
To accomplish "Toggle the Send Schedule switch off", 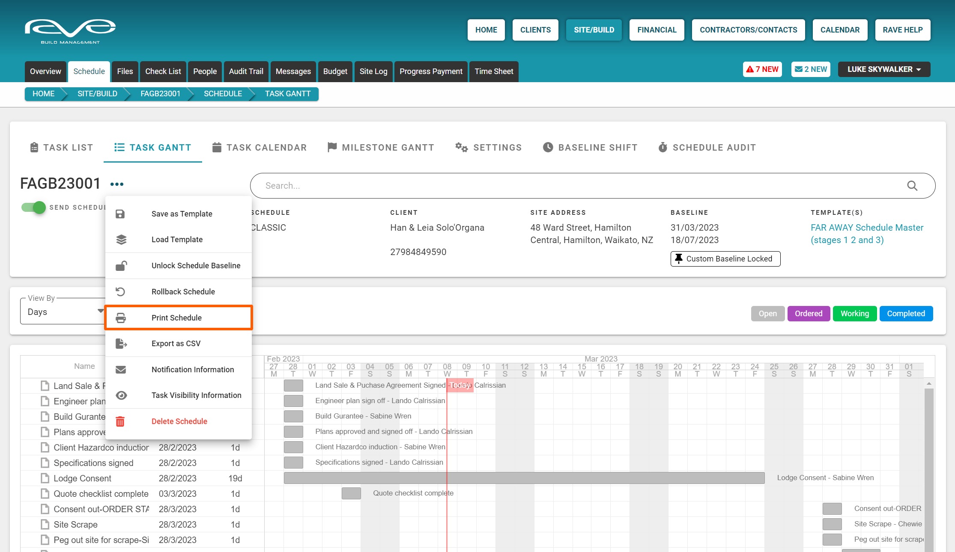I will pyautogui.click(x=34, y=208).
